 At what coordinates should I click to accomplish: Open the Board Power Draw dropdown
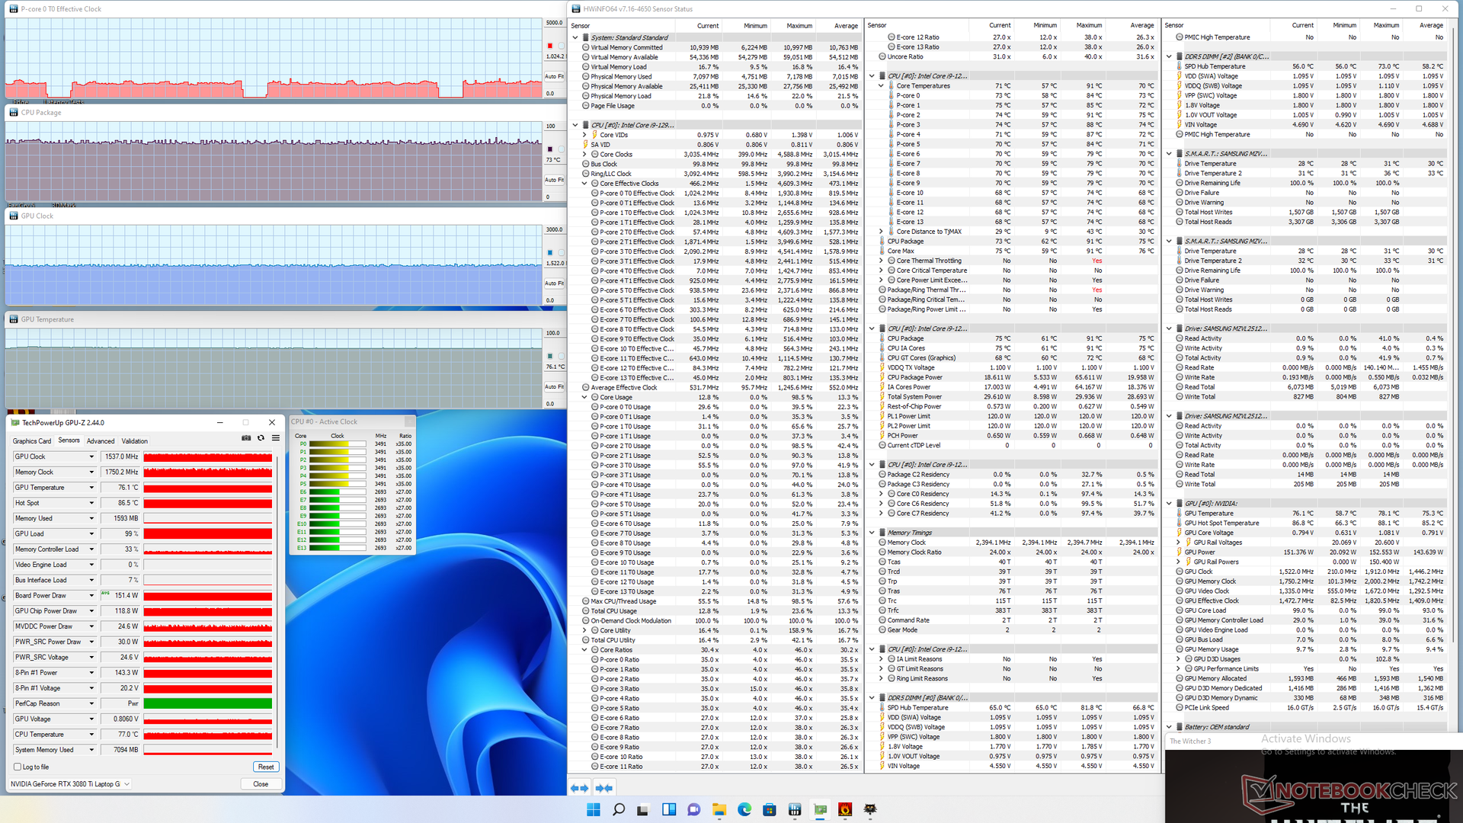coord(91,595)
